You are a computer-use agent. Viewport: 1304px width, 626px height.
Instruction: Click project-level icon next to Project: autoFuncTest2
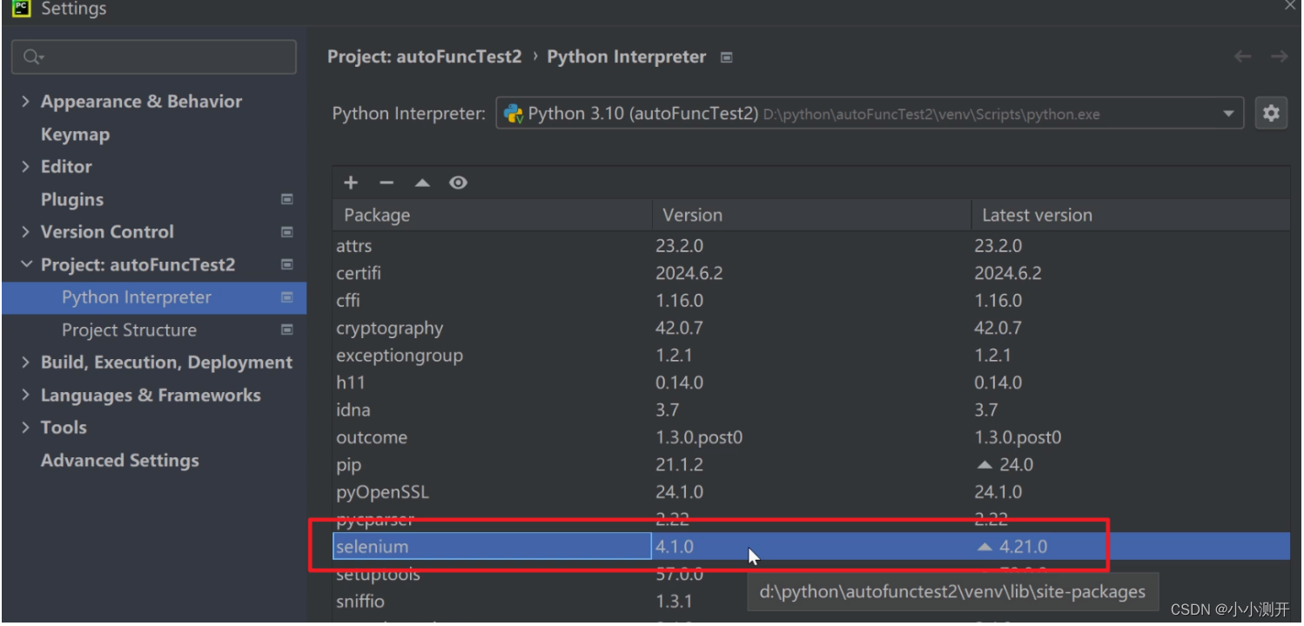pos(286,264)
